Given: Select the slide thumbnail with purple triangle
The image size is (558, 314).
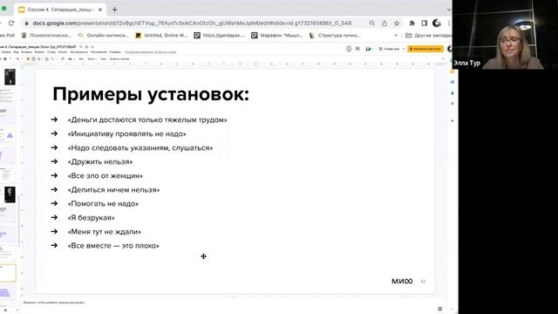Looking at the screenshot, I should point(8,136).
